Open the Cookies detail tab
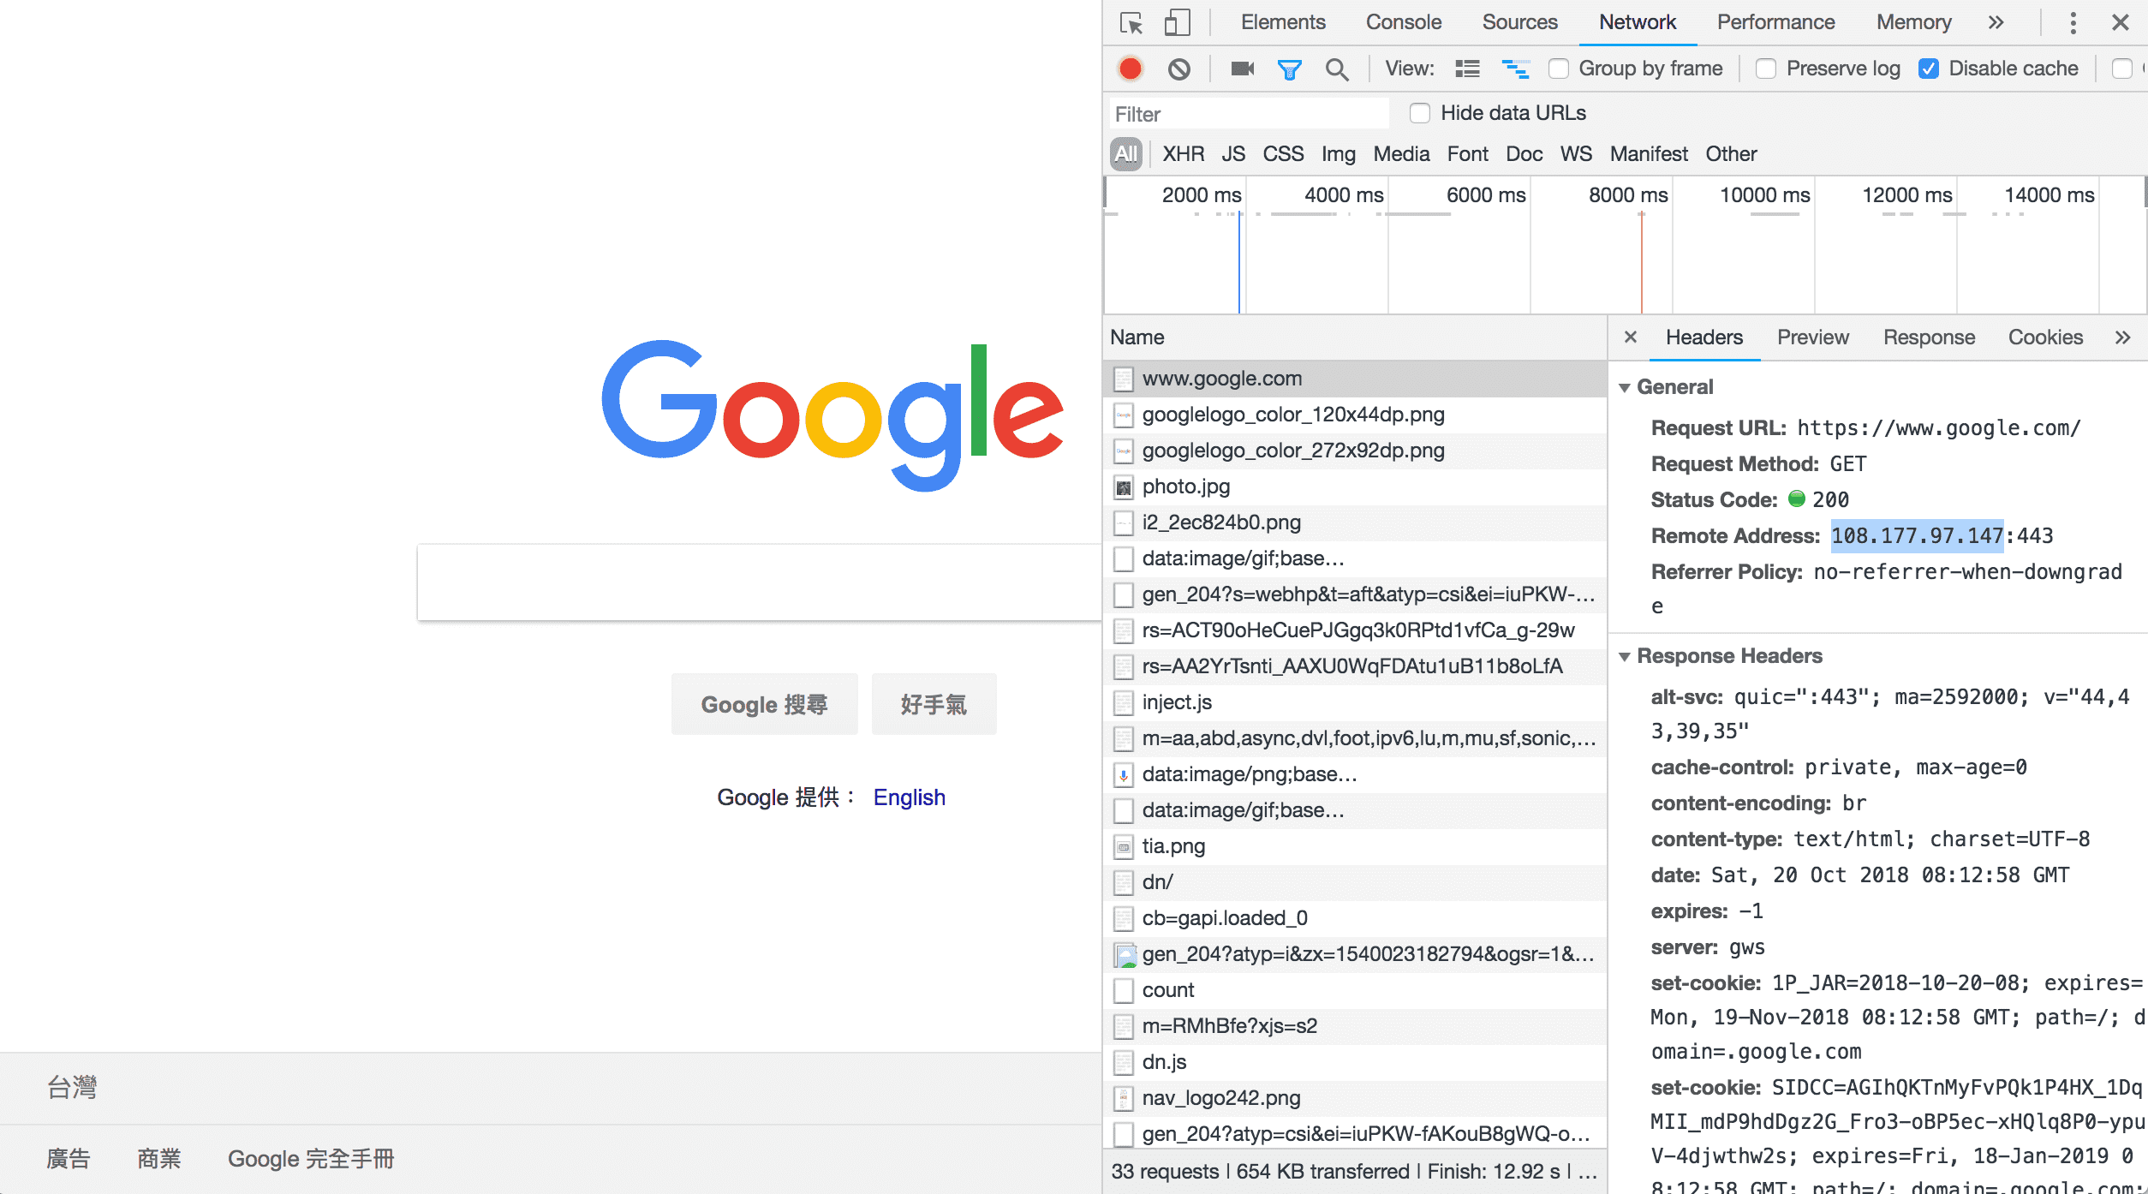This screenshot has width=2148, height=1194. [x=2045, y=337]
